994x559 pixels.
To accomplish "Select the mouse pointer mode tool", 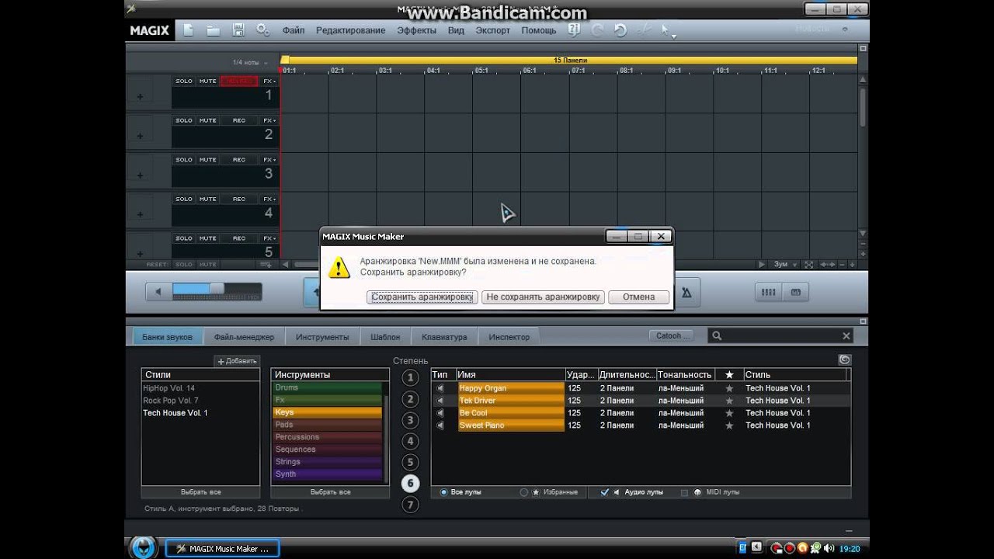I will pos(666,30).
